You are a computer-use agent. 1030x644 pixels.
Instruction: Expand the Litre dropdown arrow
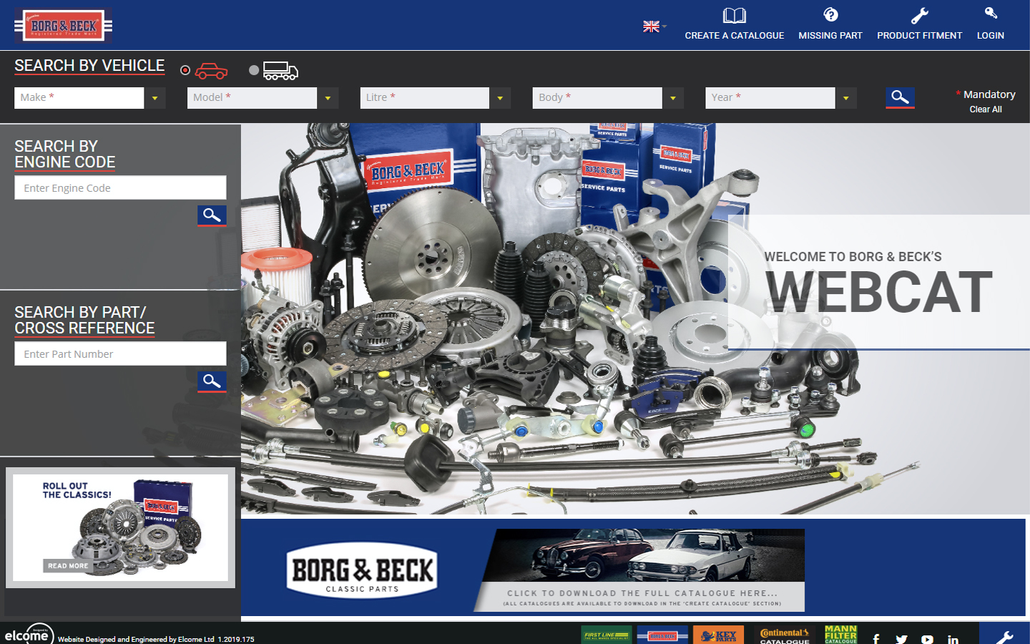tap(500, 98)
